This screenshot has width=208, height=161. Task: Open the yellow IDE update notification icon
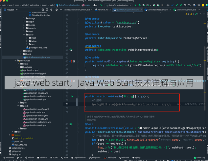tap(203, 5)
